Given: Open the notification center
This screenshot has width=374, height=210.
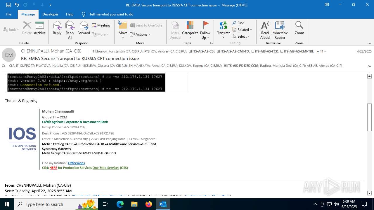Looking at the screenshot, I should (364, 204).
